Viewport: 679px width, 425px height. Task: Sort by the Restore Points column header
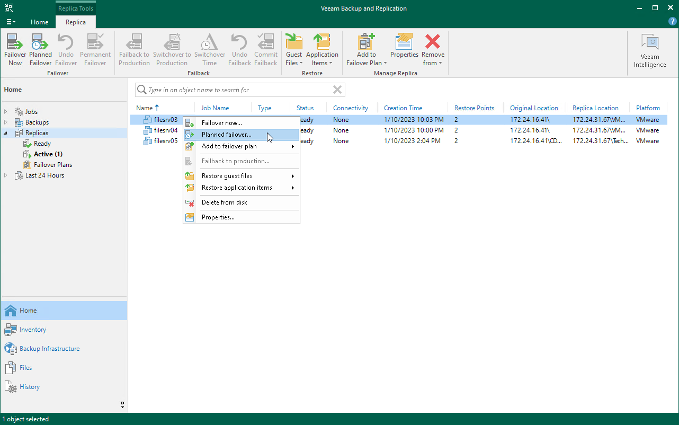pyautogui.click(x=474, y=108)
